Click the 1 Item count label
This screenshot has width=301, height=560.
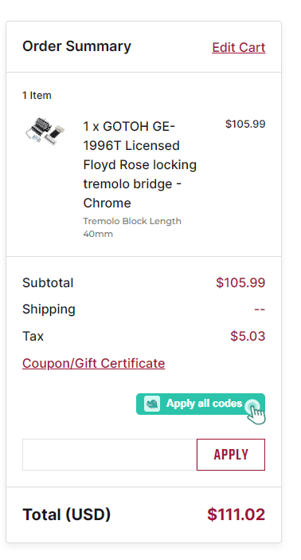click(37, 96)
